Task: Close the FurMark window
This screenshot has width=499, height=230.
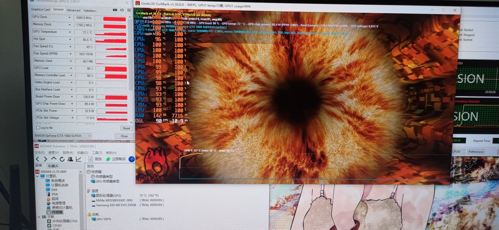Action: 455,10
